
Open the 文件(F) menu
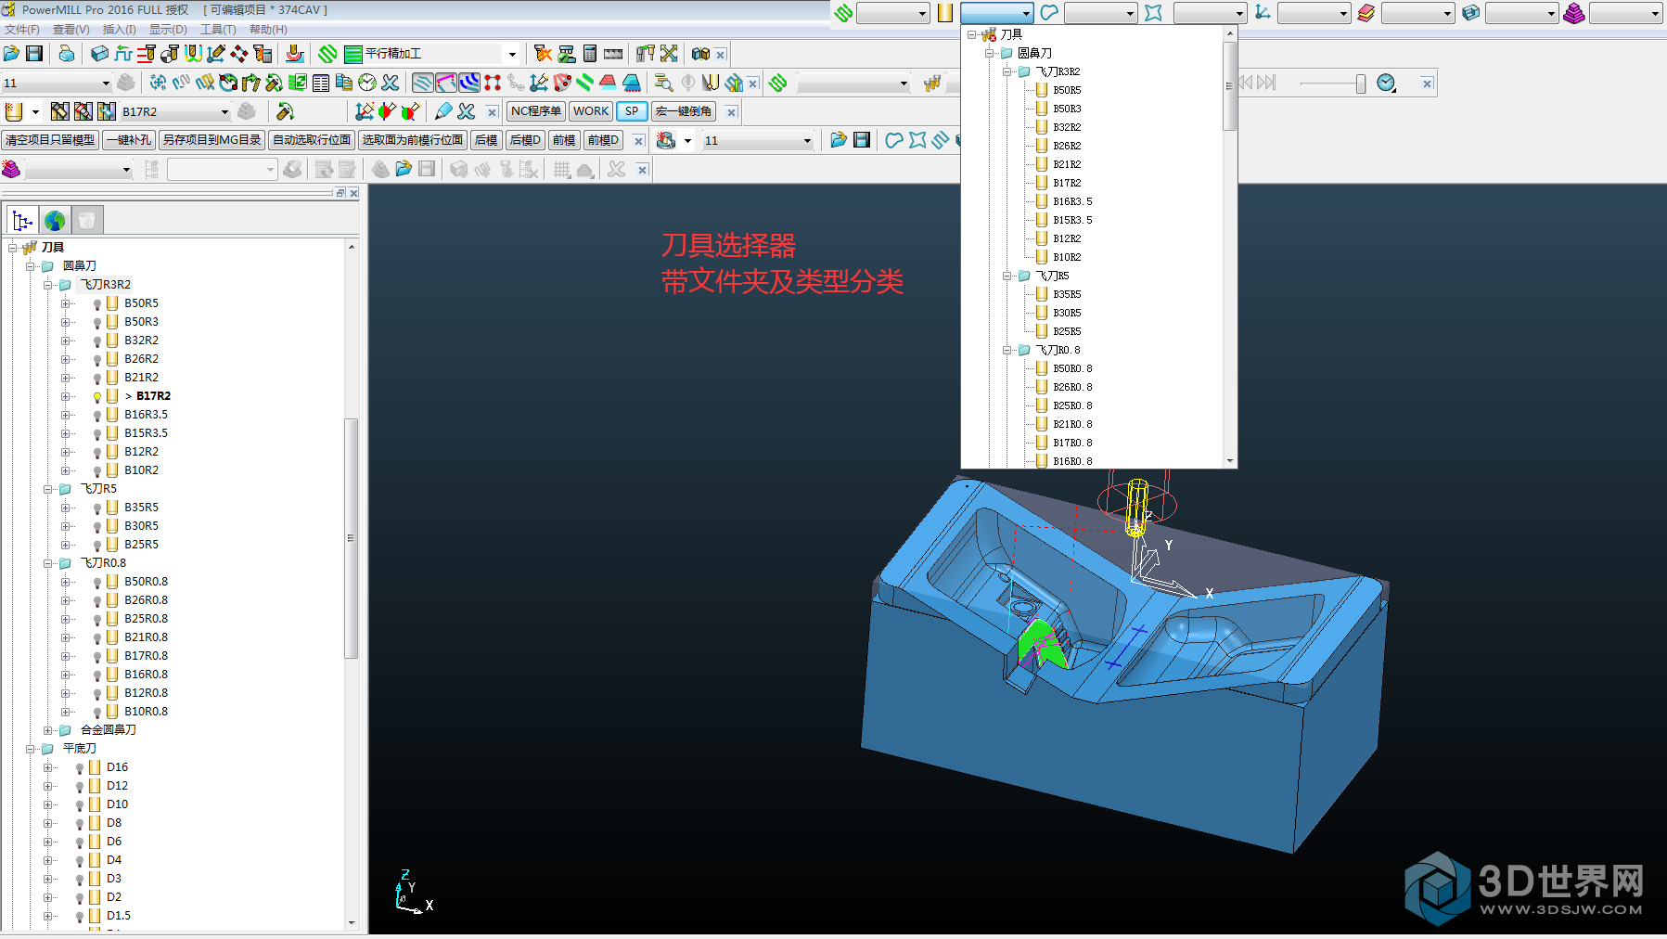21,30
